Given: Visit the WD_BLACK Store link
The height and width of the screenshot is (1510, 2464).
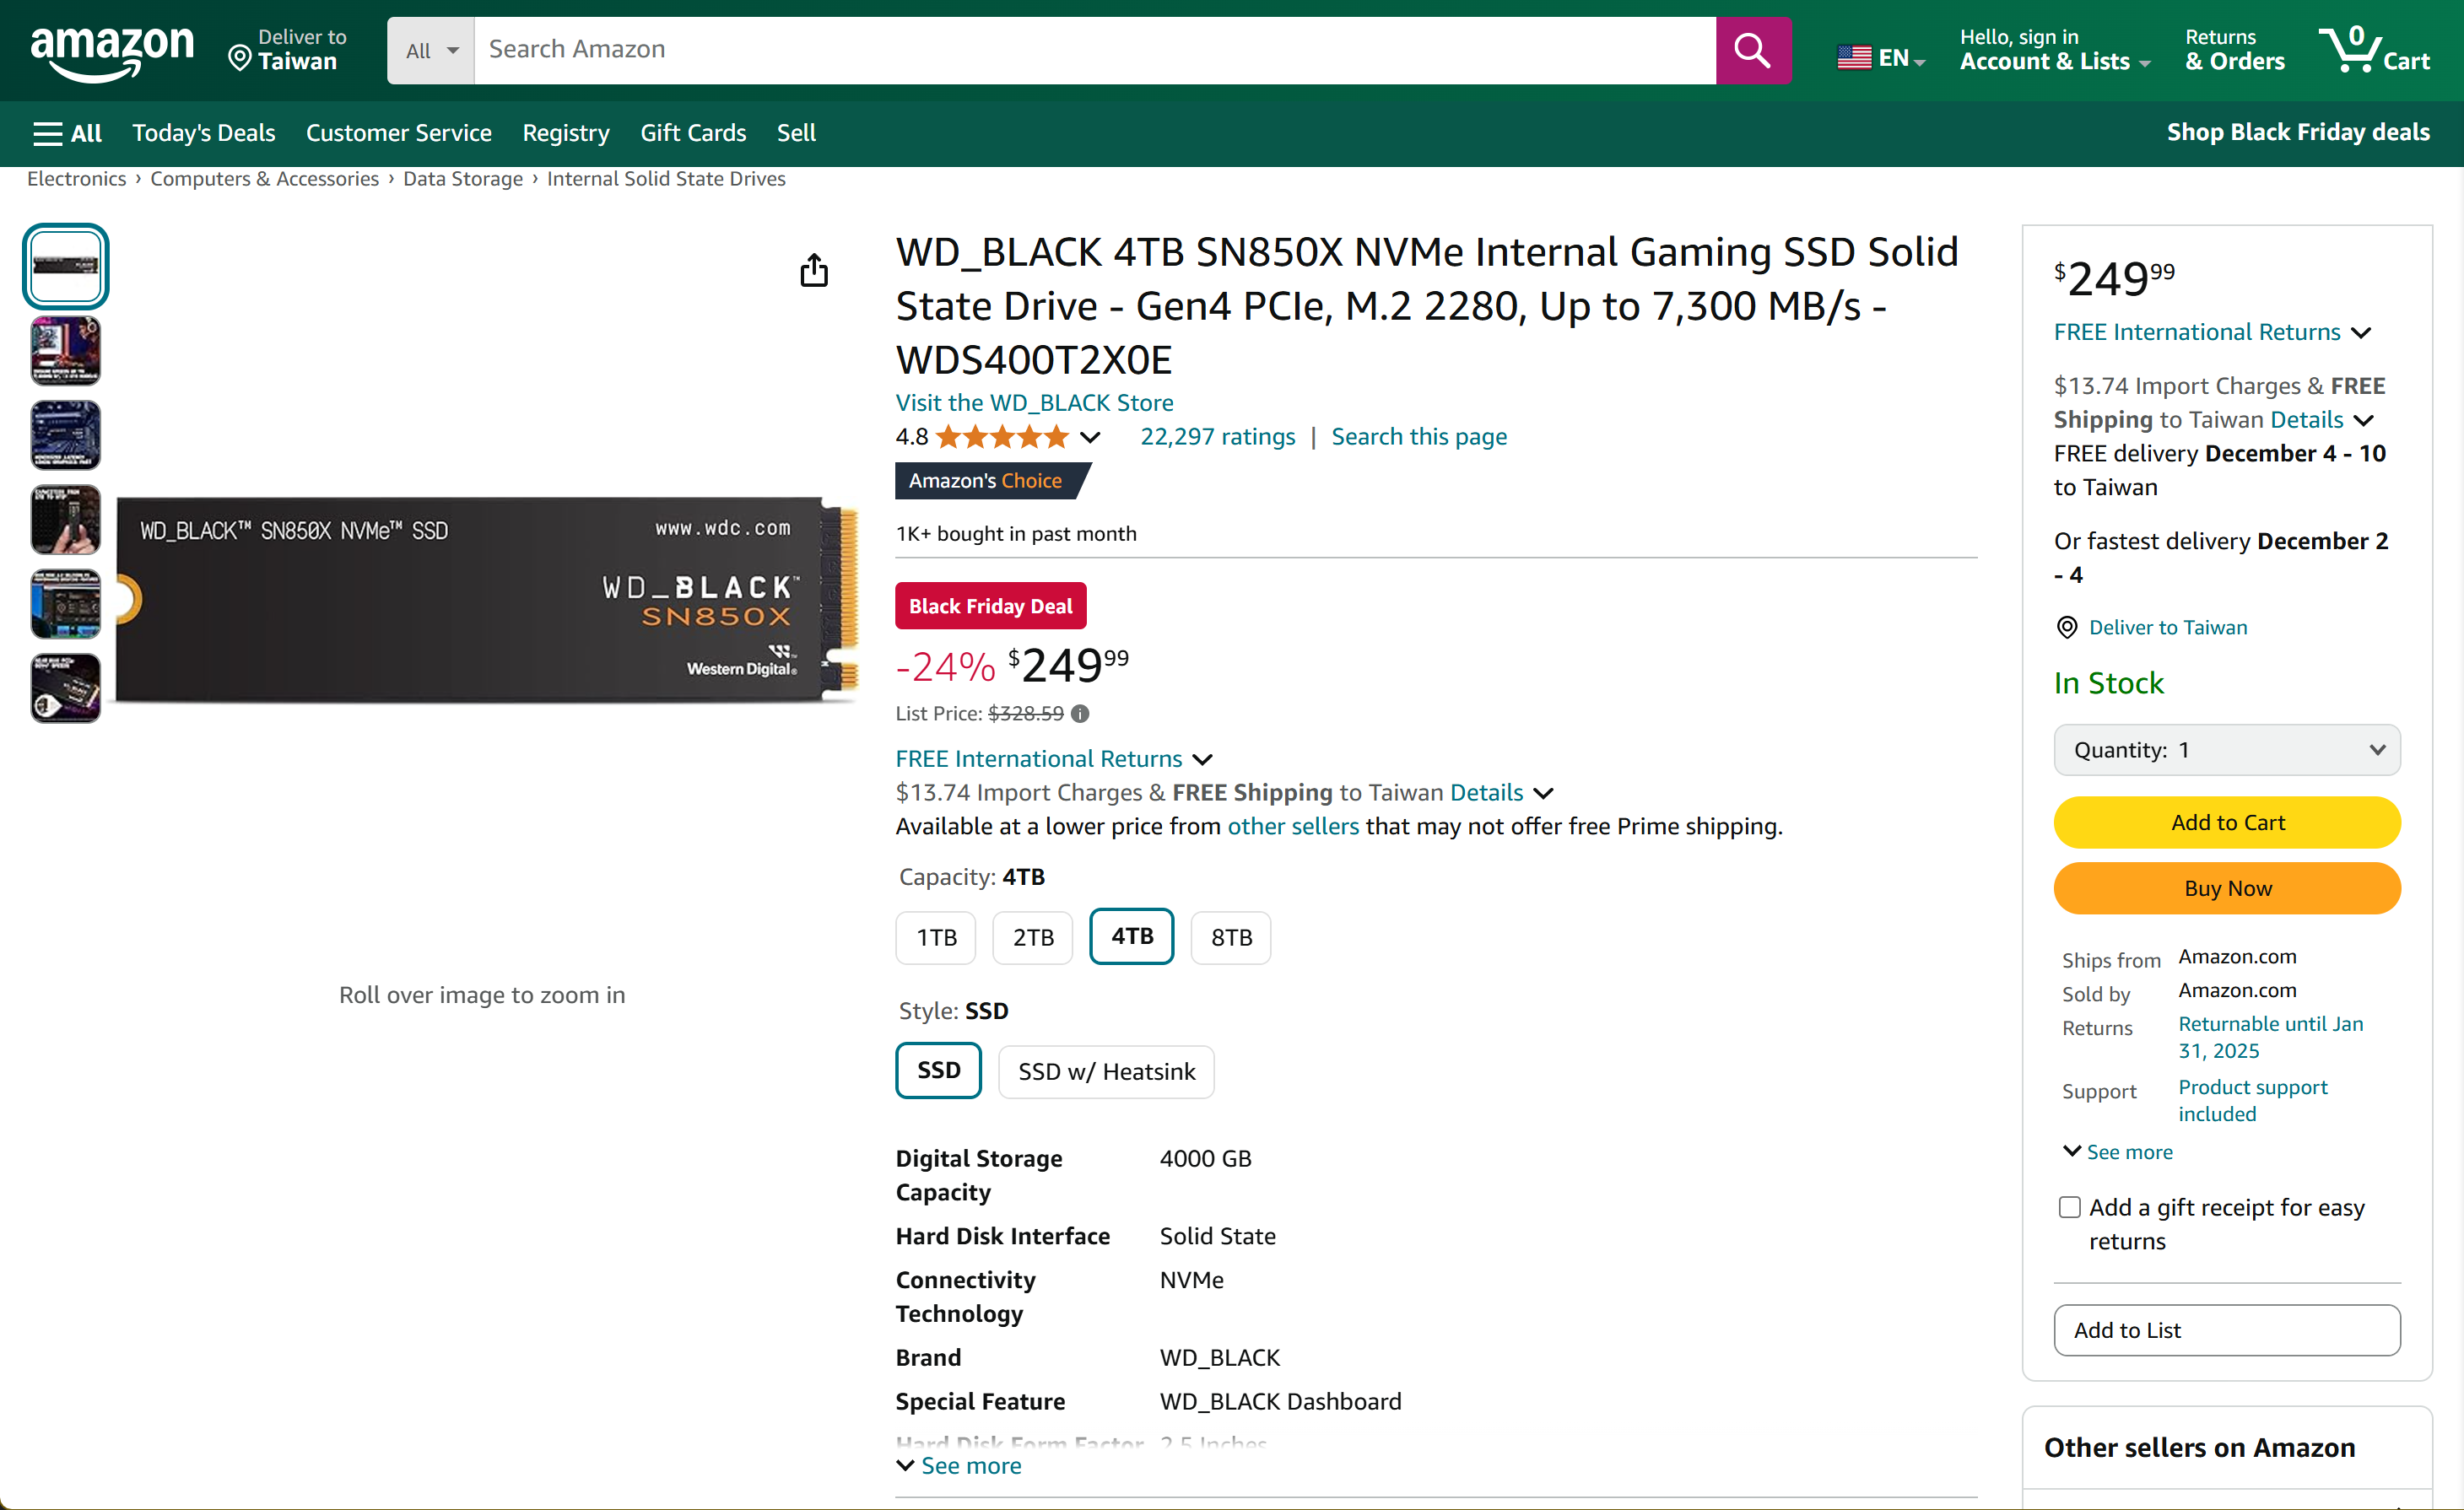Looking at the screenshot, I should click(1034, 403).
